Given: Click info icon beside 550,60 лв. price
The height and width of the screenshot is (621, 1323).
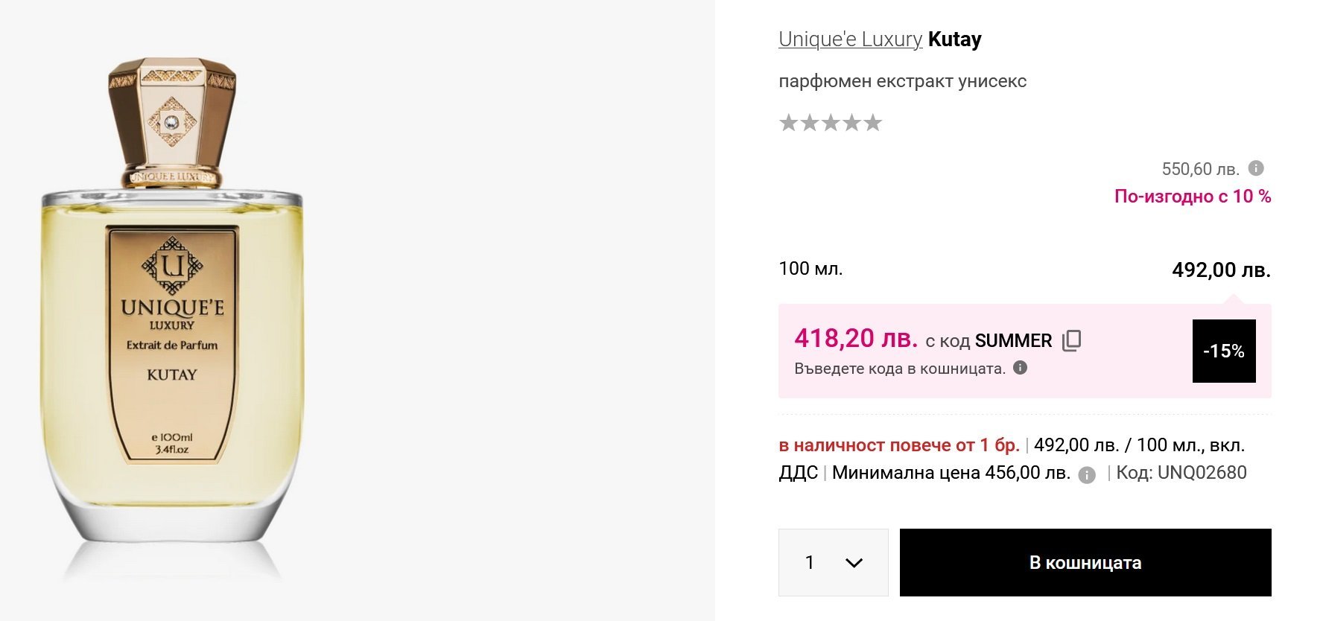Looking at the screenshot, I should 1256,168.
